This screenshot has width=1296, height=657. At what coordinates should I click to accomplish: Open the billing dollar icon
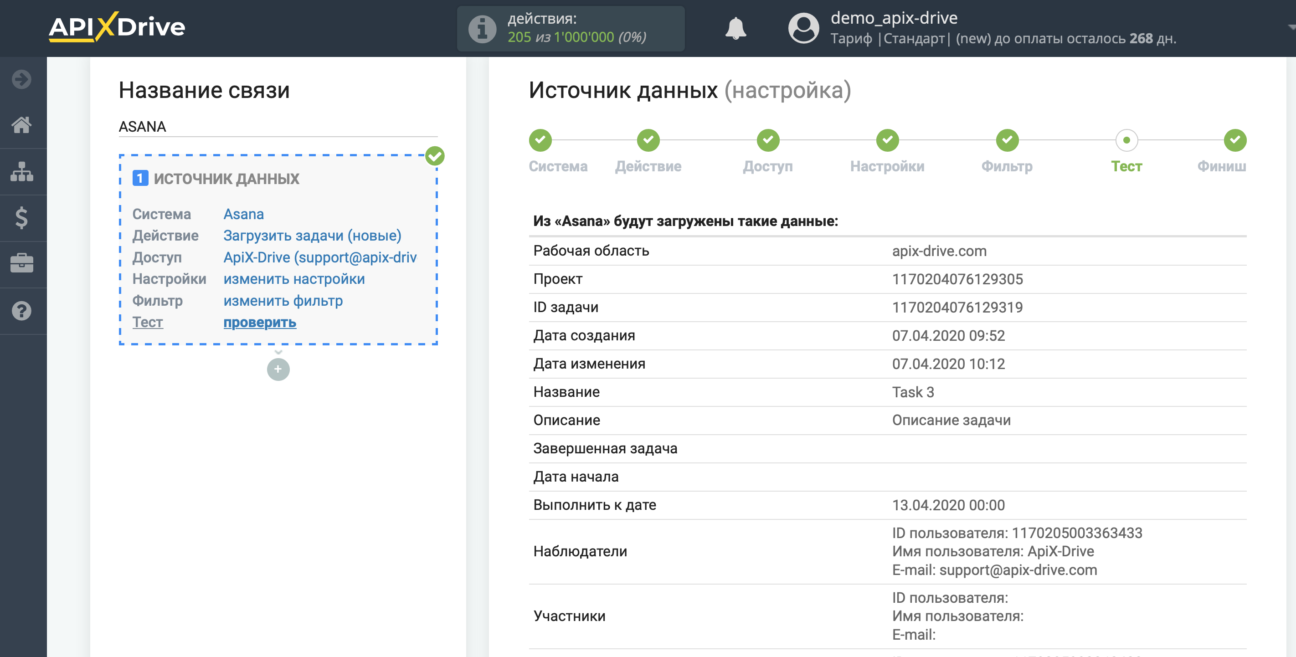coord(21,218)
